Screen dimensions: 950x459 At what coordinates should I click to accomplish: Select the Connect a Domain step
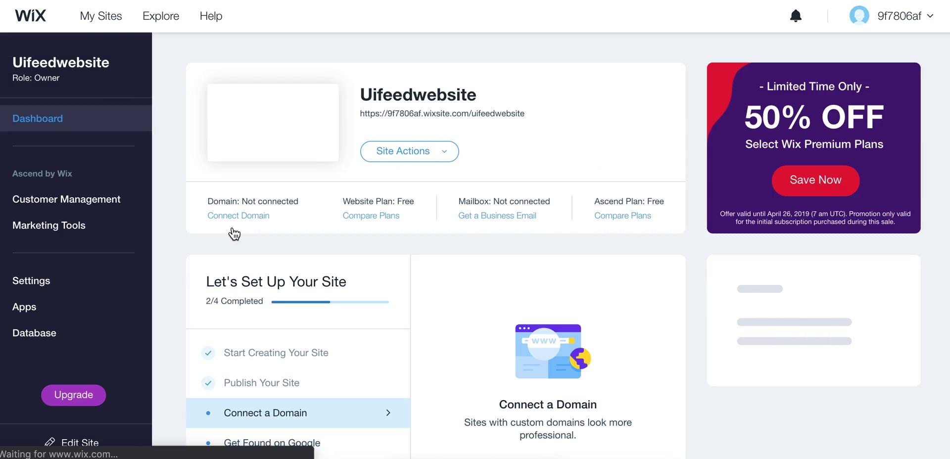[x=298, y=413]
